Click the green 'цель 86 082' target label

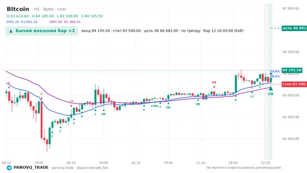point(294,28)
